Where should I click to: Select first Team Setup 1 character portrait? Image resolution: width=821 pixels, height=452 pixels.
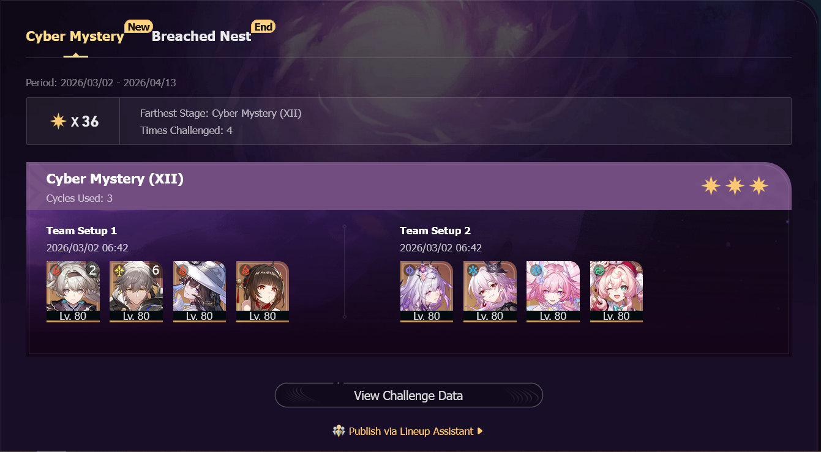tap(73, 292)
